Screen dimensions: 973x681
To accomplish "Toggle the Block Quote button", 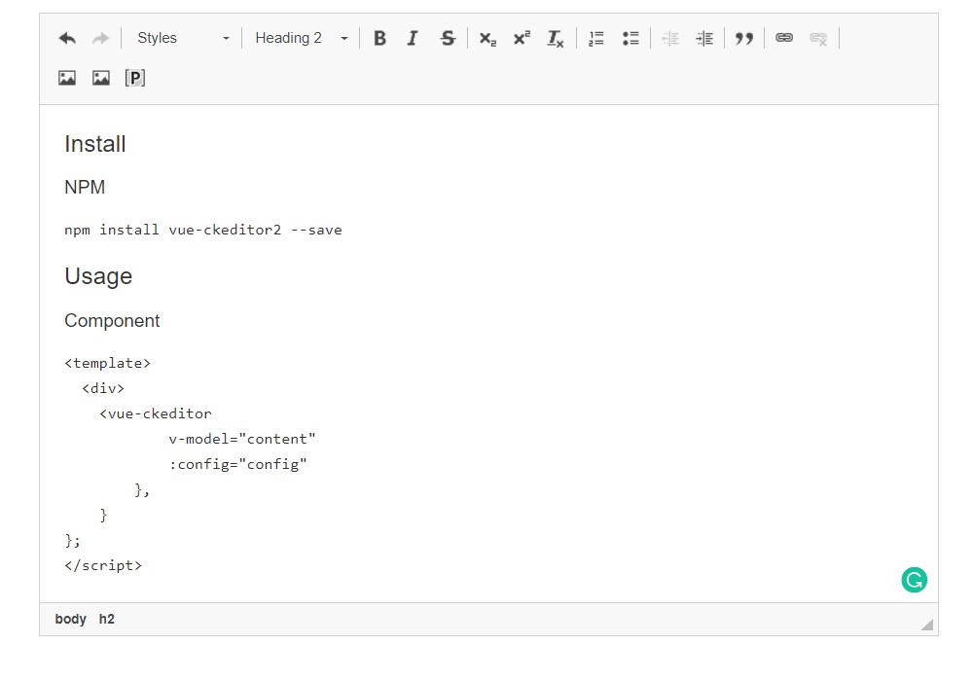I will pos(744,39).
